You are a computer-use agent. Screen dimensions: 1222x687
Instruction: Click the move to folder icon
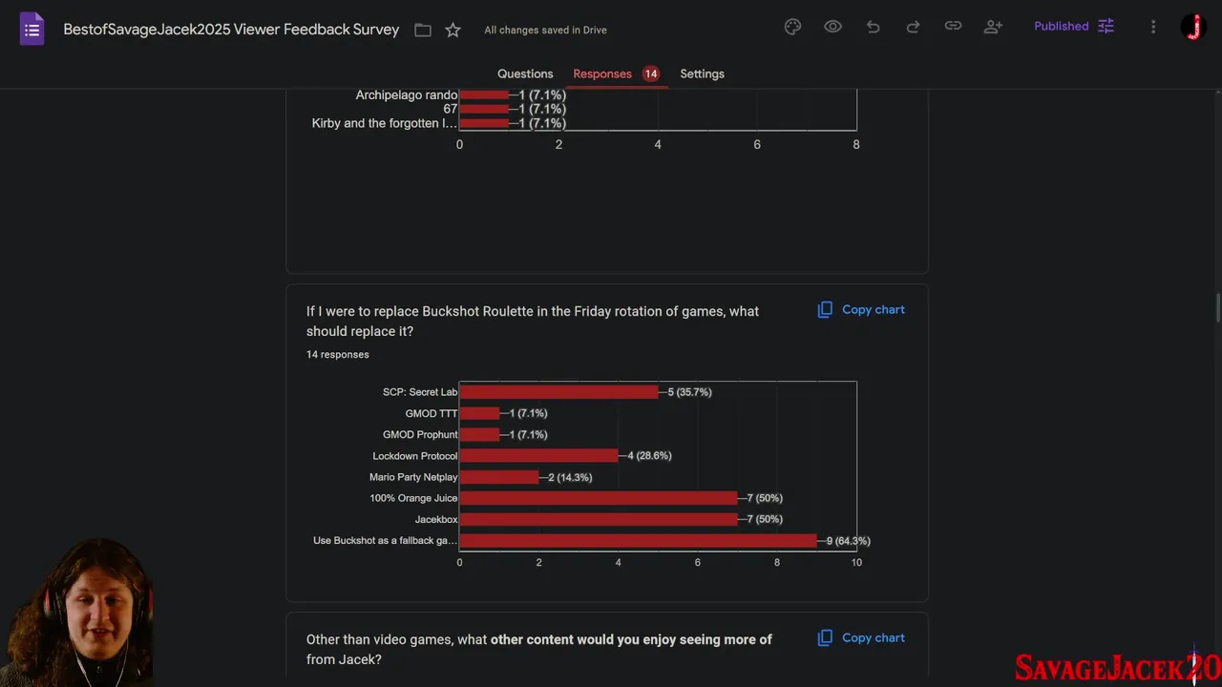pos(423,31)
